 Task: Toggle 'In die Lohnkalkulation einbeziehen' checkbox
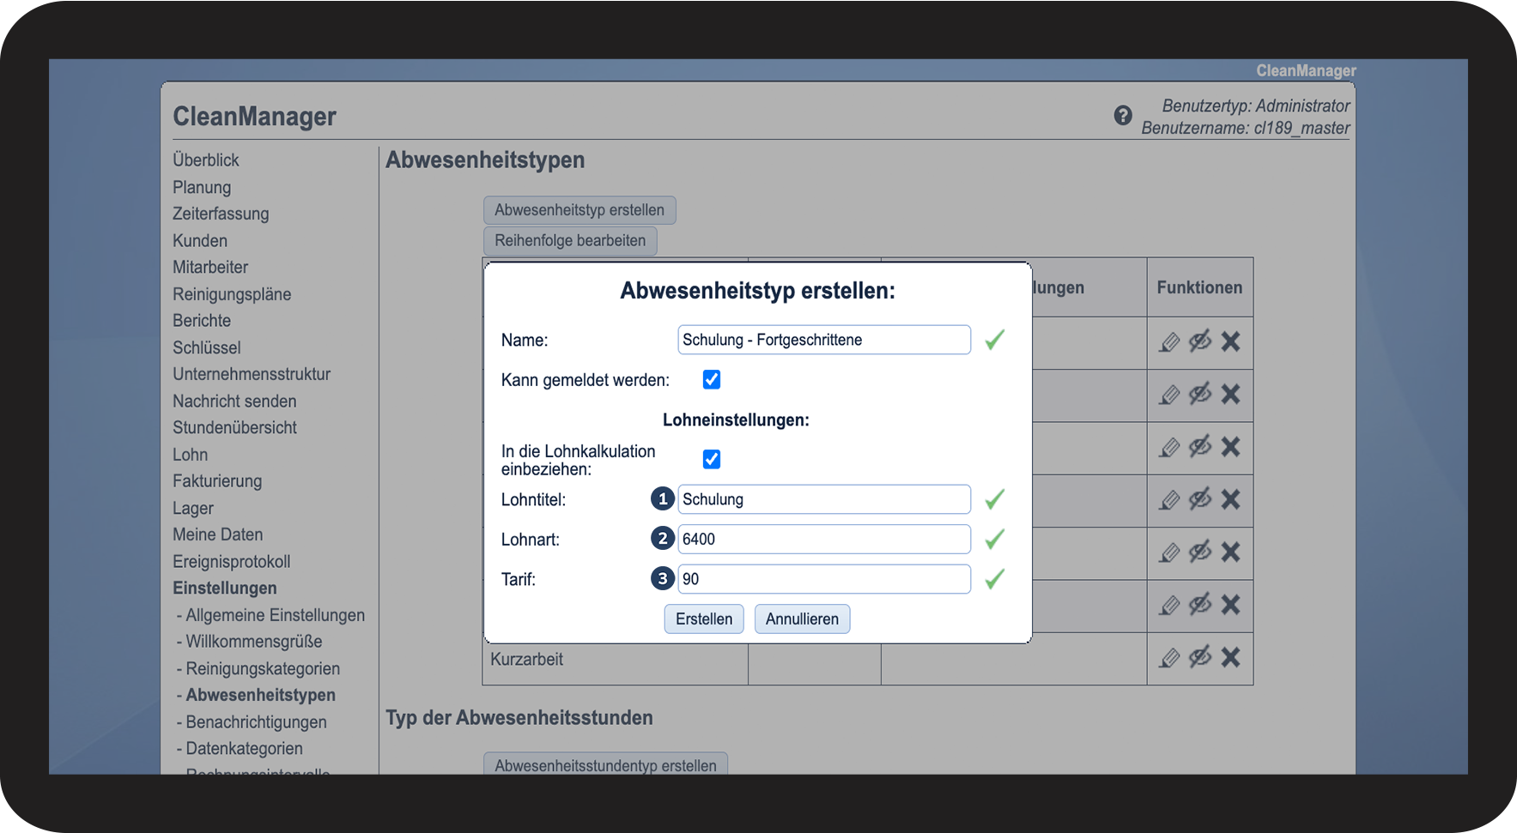pos(712,459)
